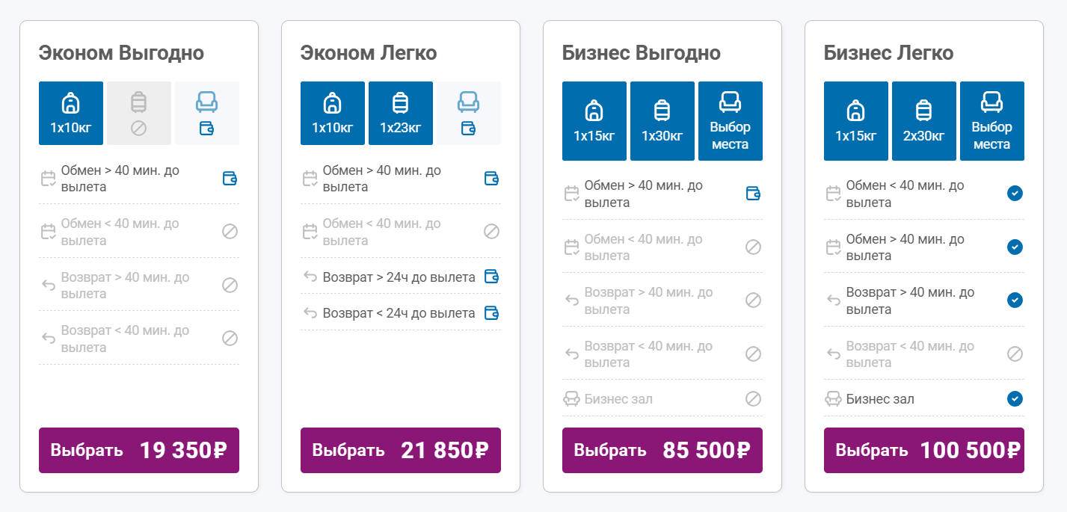Click the prohibited icon beside Бизнес зал in Бизнес Выгодно

[x=753, y=398]
